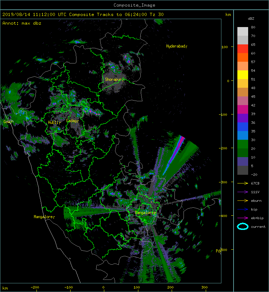Click the '2019/08/14 11:12:00 UTC' timestamp text

(x=34, y=15)
